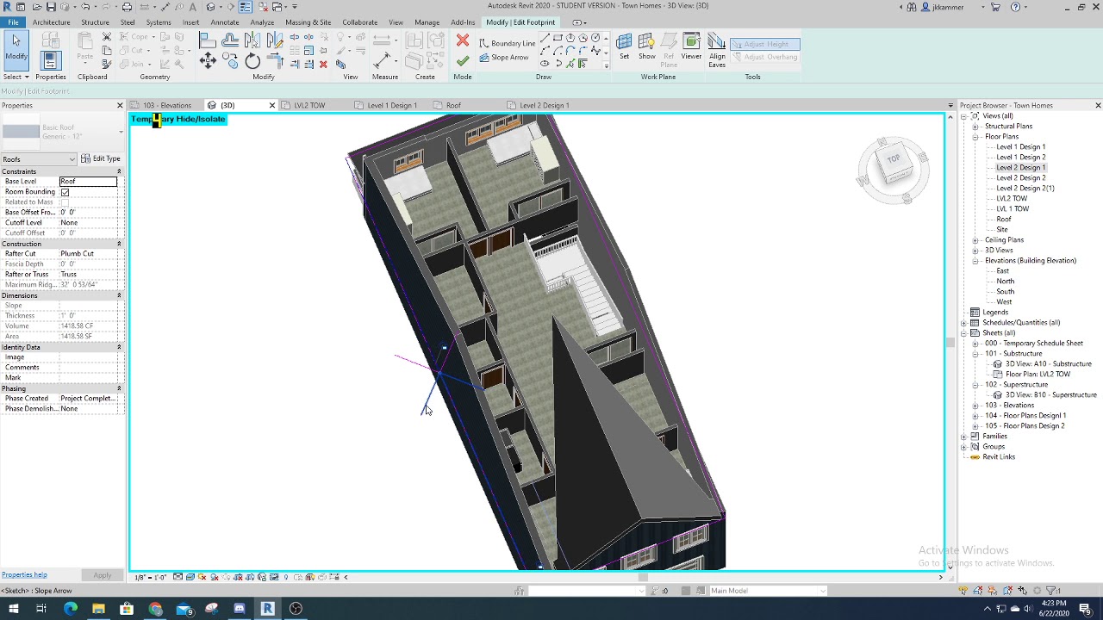Select the Line draw tool
Image resolution: width=1103 pixels, height=620 pixels.
[x=545, y=38]
